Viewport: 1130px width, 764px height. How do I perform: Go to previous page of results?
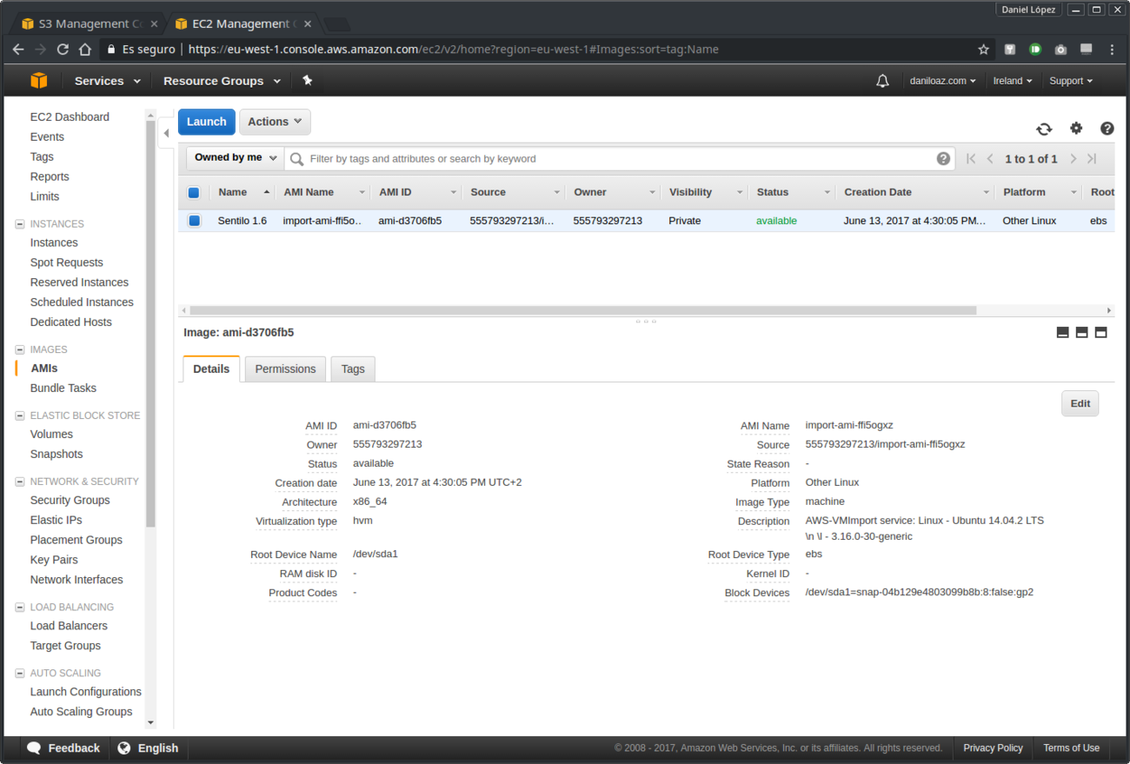[990, 158]
